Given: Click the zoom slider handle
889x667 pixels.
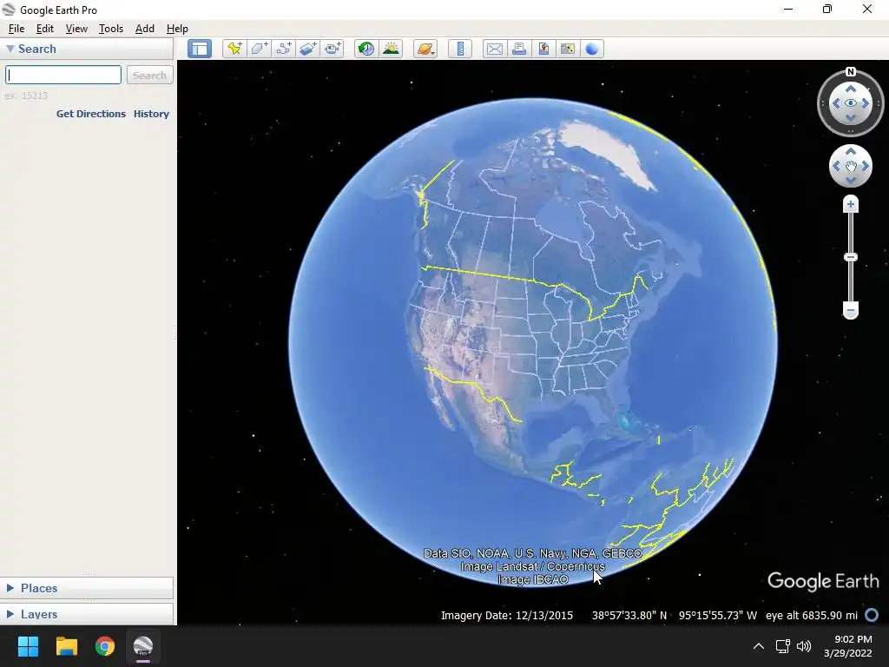Looking at the screenshot, I should tap(851, 257).
